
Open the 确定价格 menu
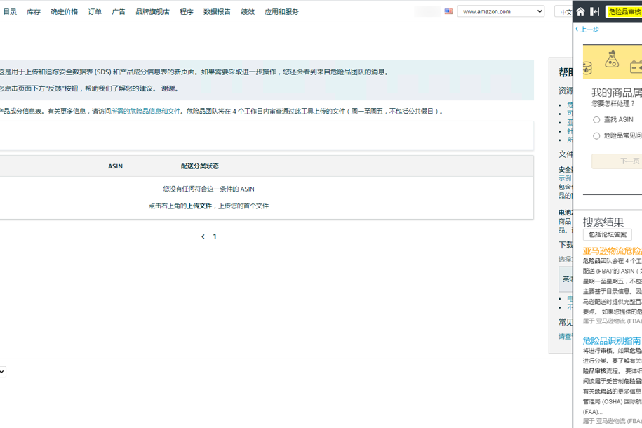pyautogui.click(x=64, y=11)
